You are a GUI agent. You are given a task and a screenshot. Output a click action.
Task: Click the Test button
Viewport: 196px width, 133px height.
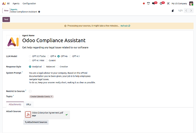(x=6, y=20)
